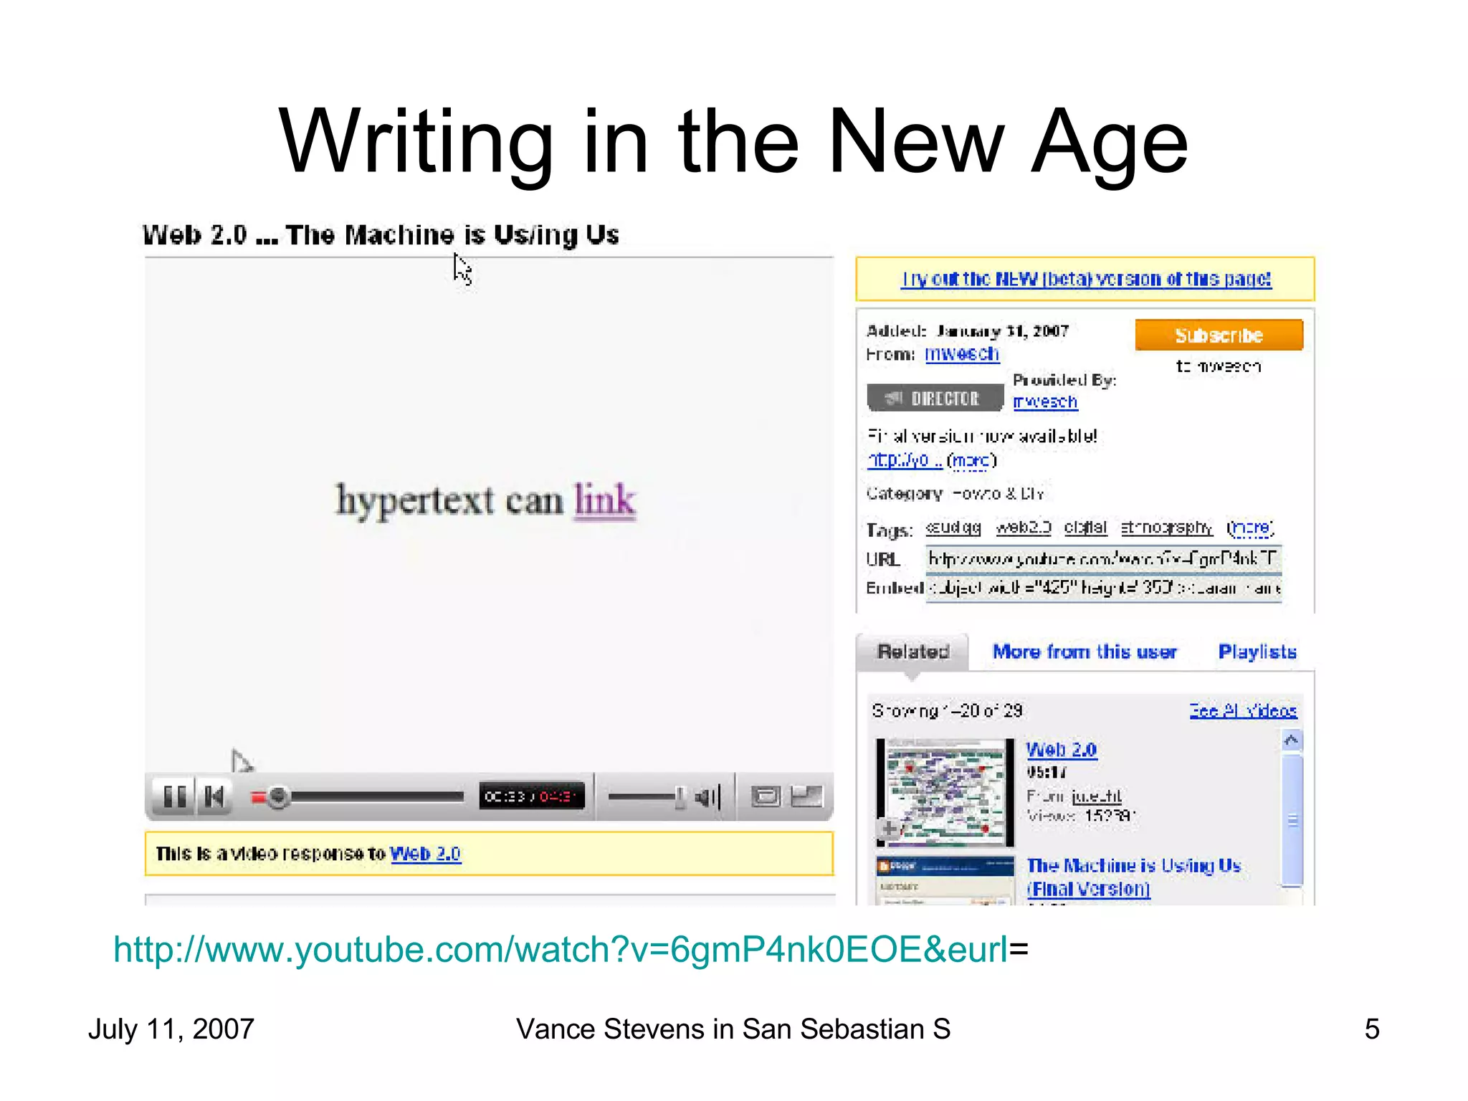Expand tags with the (more) link
Image resolution: width=1468 pixels, height=1101 pixels.
coord(1250,528)
